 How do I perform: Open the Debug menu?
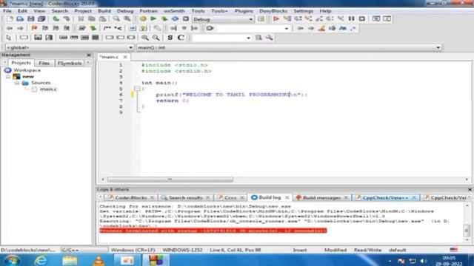(125, 11)
